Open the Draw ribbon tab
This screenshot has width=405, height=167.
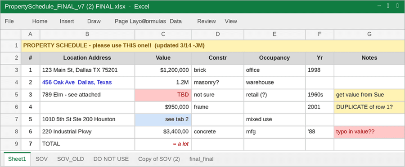94,22
